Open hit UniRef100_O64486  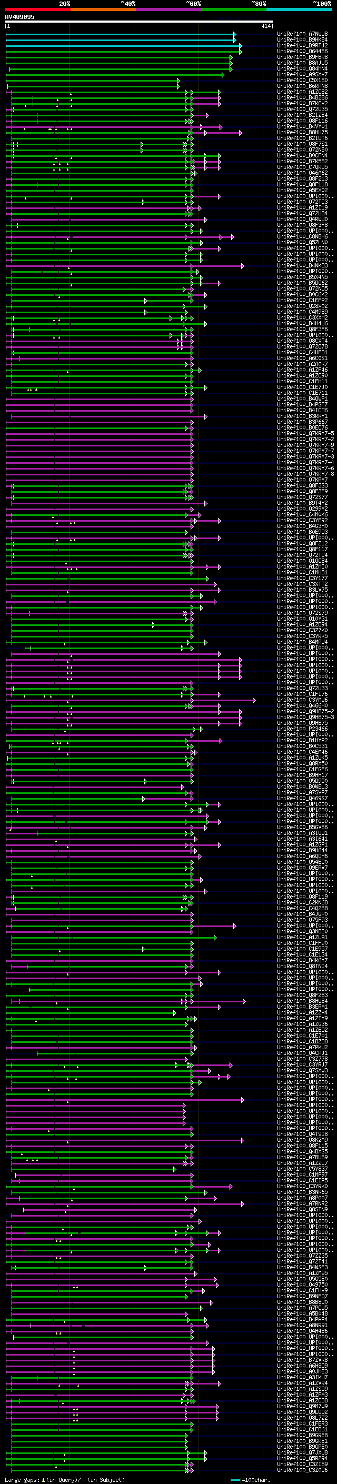pos(302,51)
